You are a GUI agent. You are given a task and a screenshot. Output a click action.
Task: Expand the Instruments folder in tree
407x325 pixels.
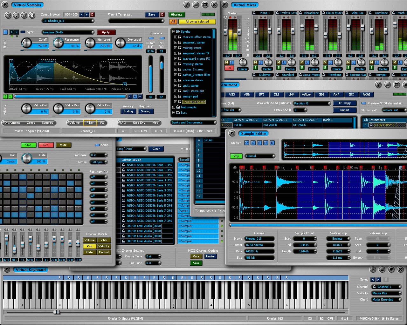pos(174,107)
